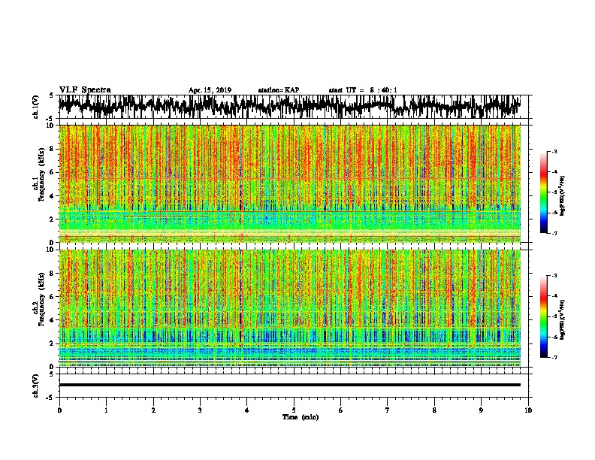Click the ch.1 "Frequency (kHz)" axis label
Screen dimensions: 595x460
(x=42, y=174)
